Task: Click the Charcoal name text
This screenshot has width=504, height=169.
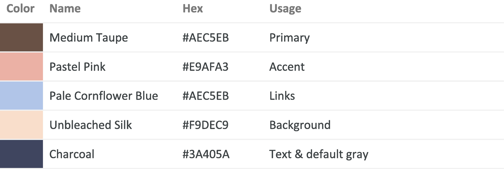Action: tap(72, 154)
